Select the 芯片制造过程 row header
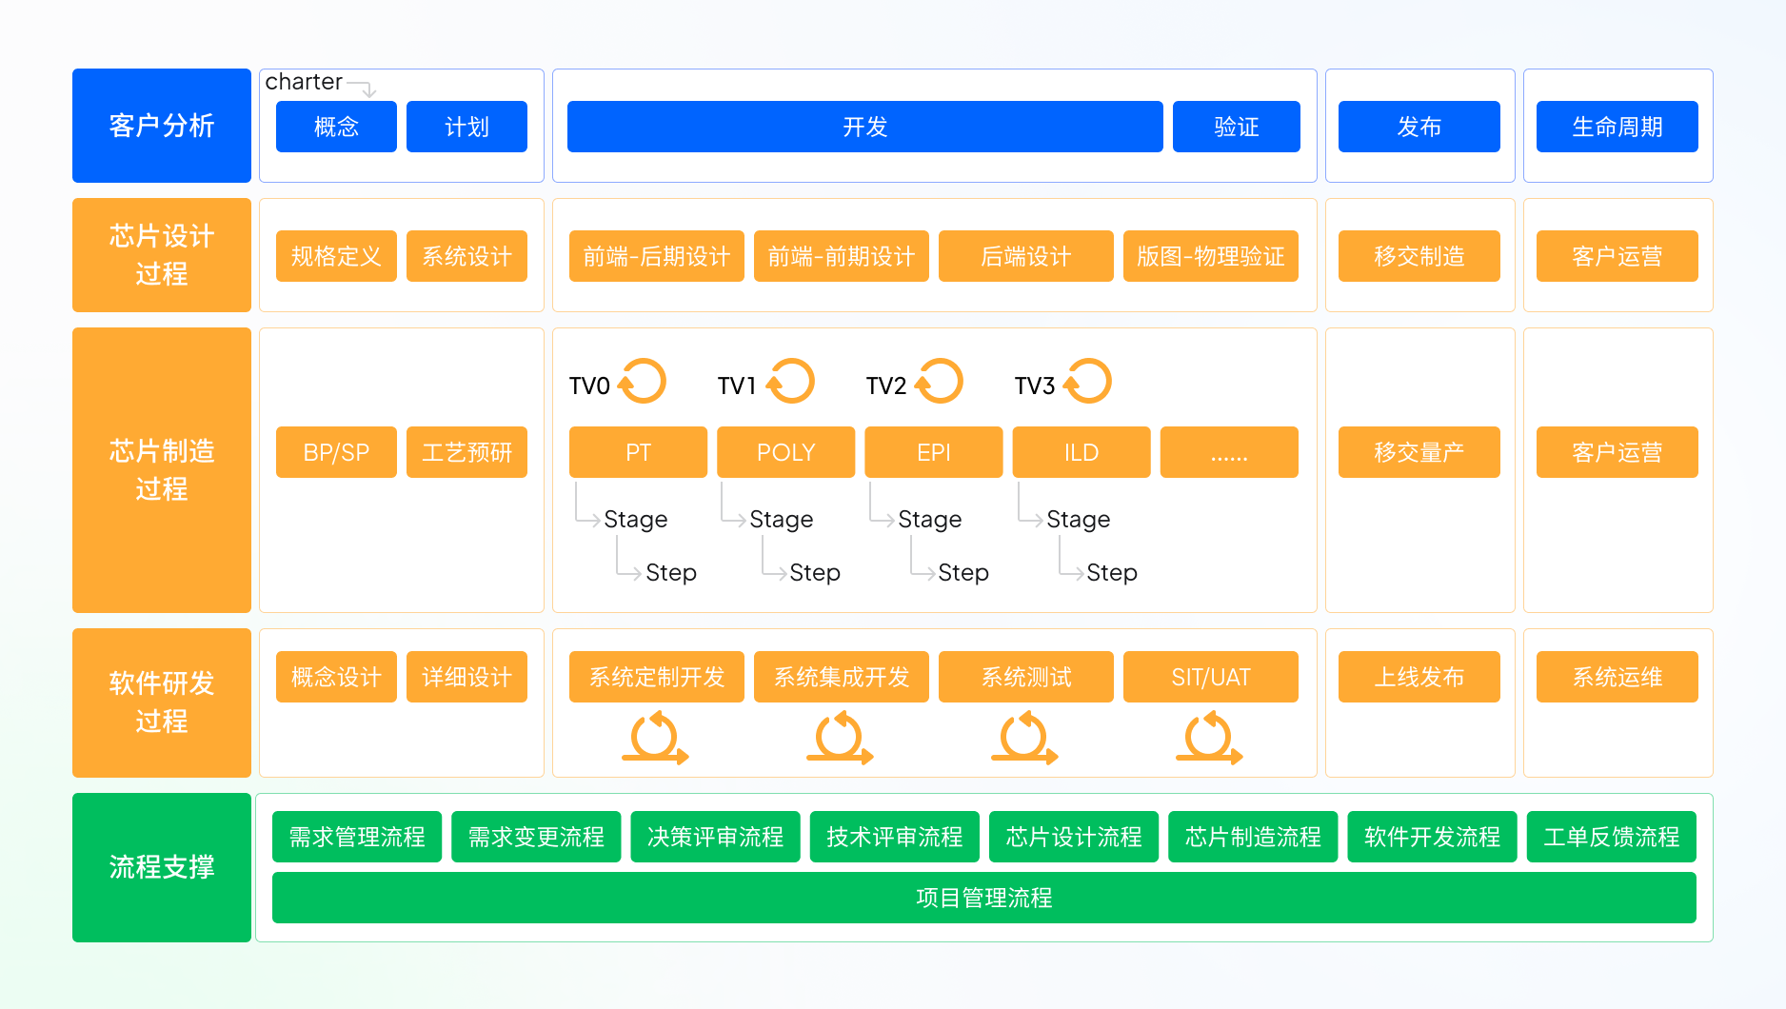The width and height of the screenshot is (1786, 1009). pos(162,470)
